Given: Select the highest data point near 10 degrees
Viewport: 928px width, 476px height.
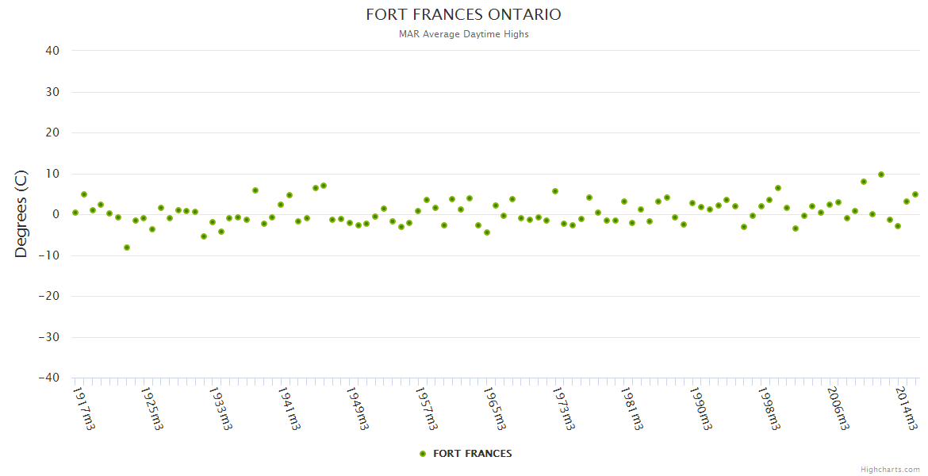Looking at the screenshot, I should tap(880, 175).
